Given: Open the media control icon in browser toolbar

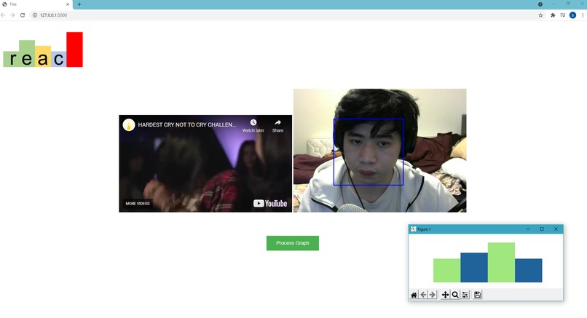Looking at the screenshot, I should click(x=563, y=15).
